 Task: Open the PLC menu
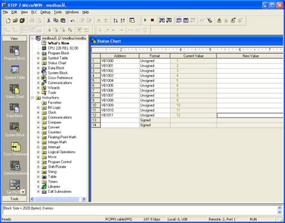coord(34,12)
